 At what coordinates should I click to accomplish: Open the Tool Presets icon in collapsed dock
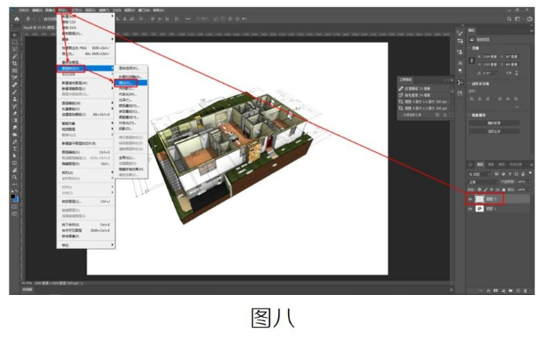pyautogui.click(x=460, y=82)
